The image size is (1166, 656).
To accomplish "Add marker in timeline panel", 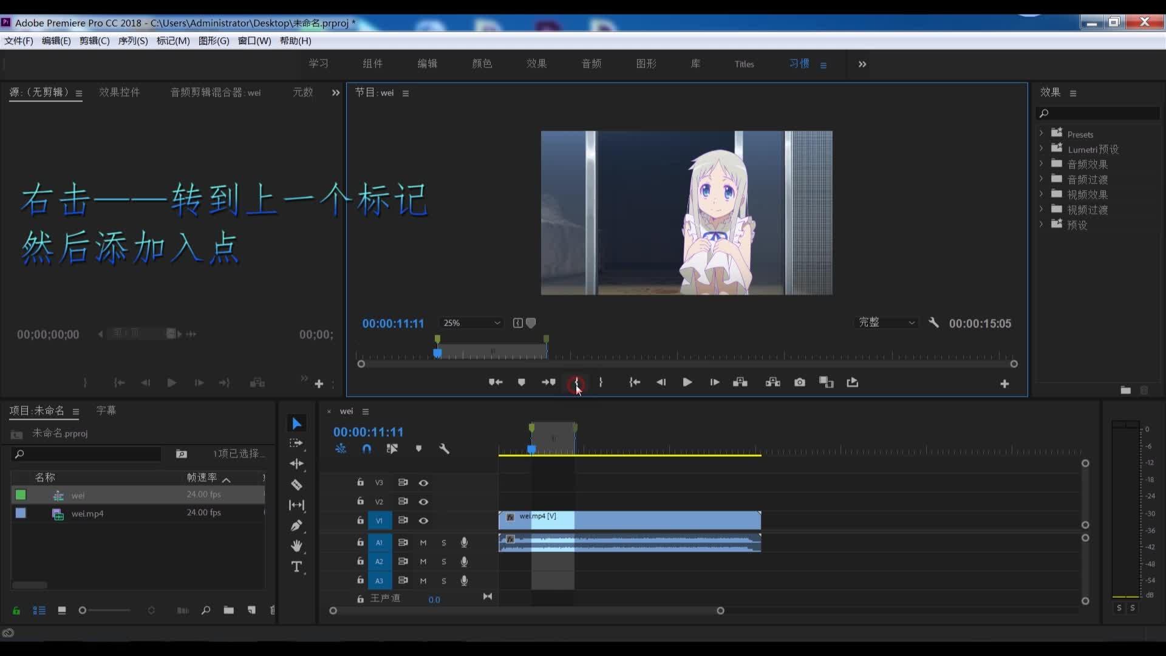I will point(418,449).
